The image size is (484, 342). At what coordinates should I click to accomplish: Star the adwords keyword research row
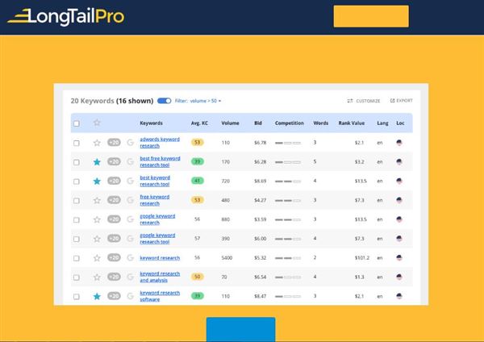point(97,143)
